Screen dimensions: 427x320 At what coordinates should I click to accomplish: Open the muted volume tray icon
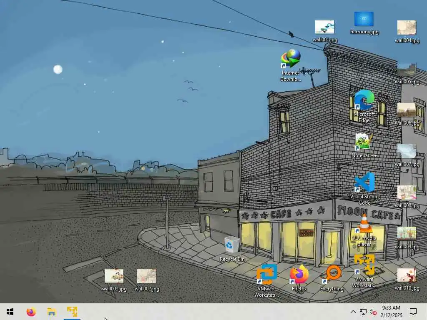373,312
